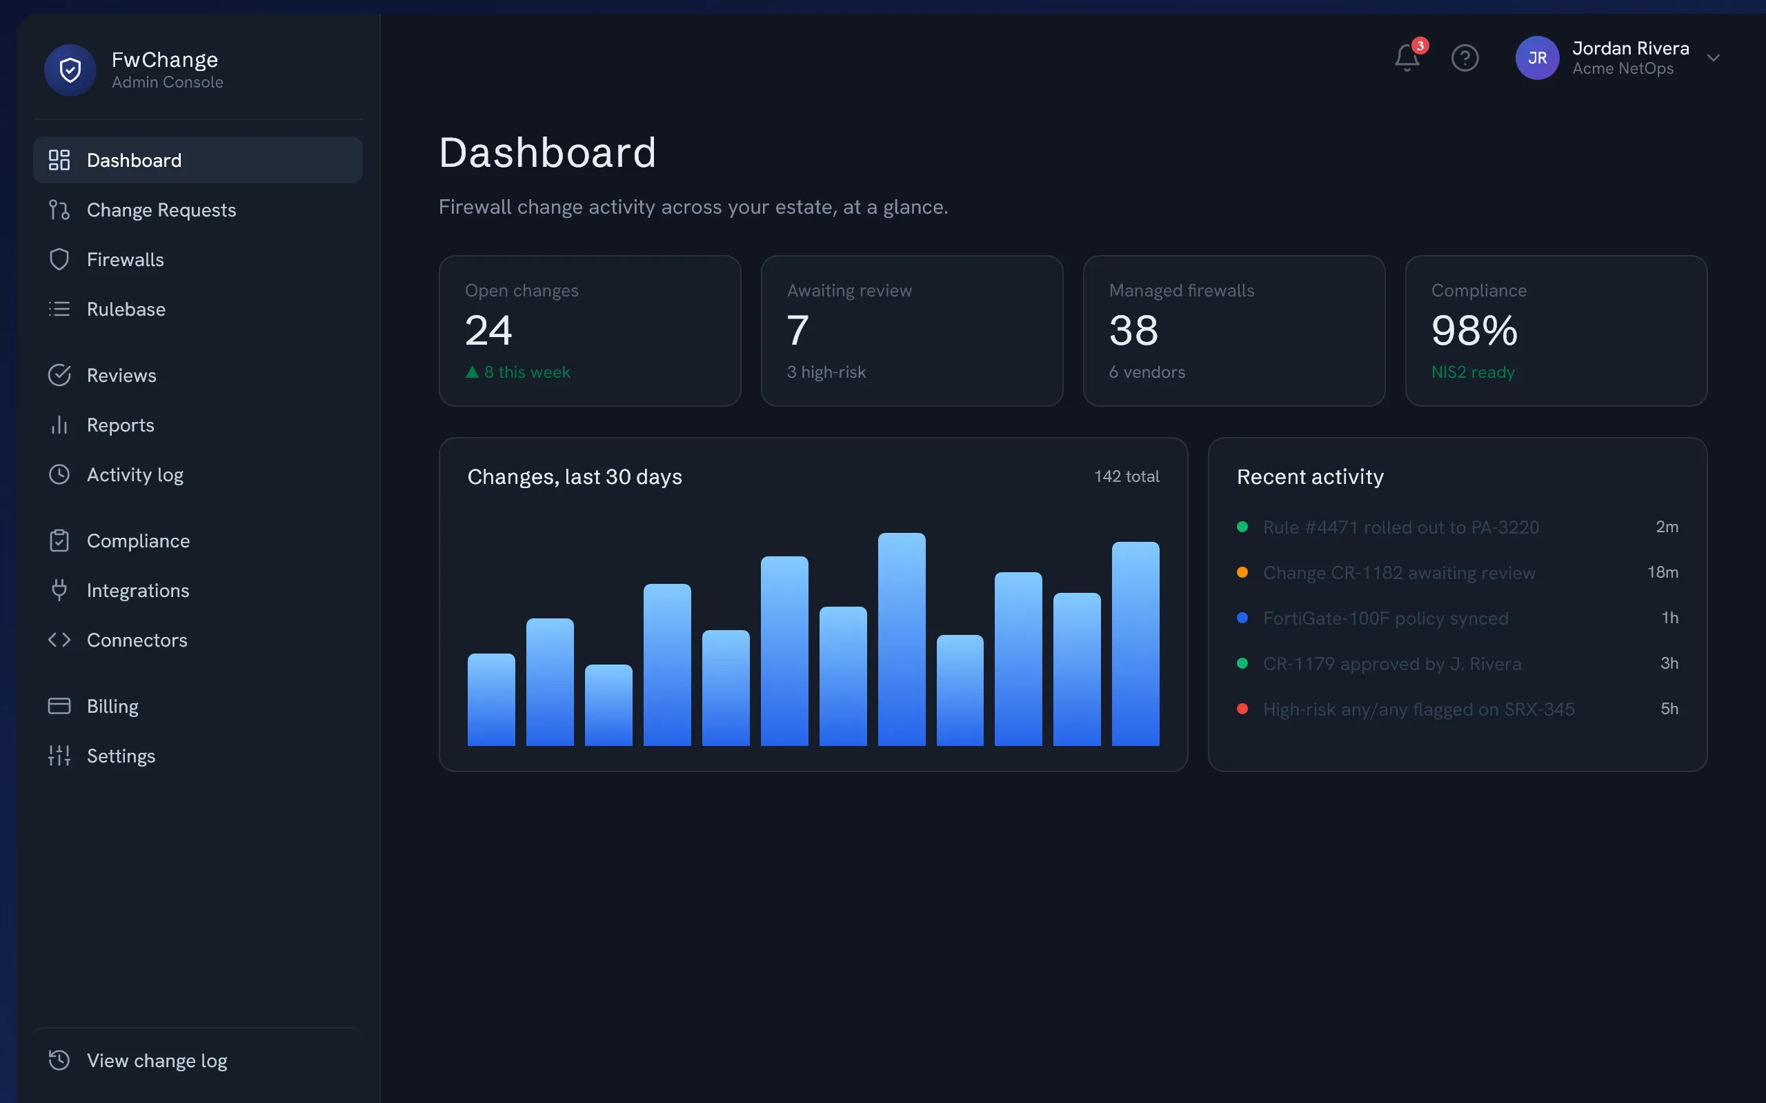This screenshot has height=1103, width=1766.
Task: Navigate to Reviews
Action: pos(198,375)
